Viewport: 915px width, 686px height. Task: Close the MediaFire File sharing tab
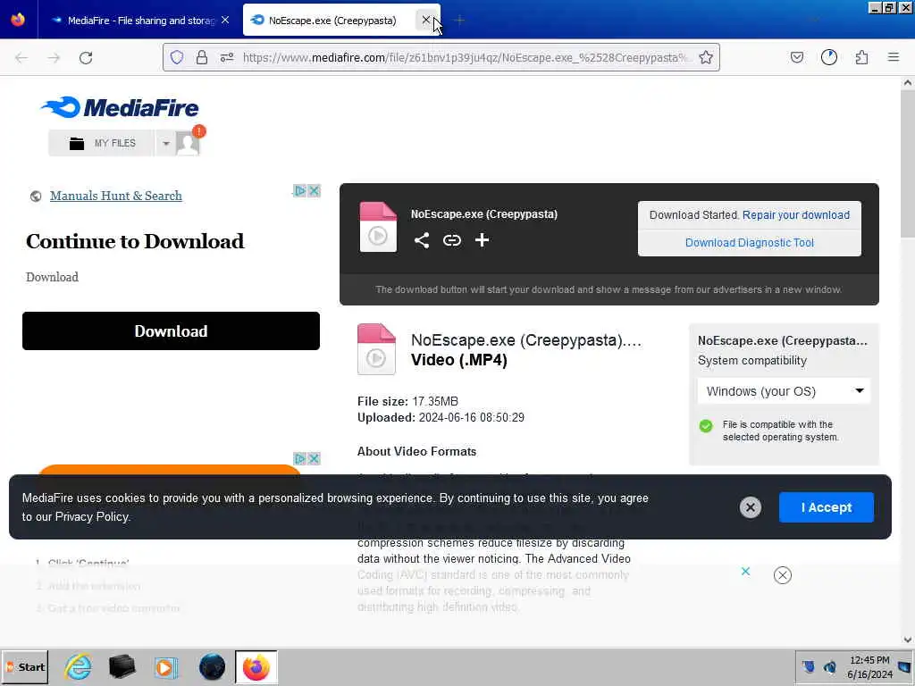(225, 20)
